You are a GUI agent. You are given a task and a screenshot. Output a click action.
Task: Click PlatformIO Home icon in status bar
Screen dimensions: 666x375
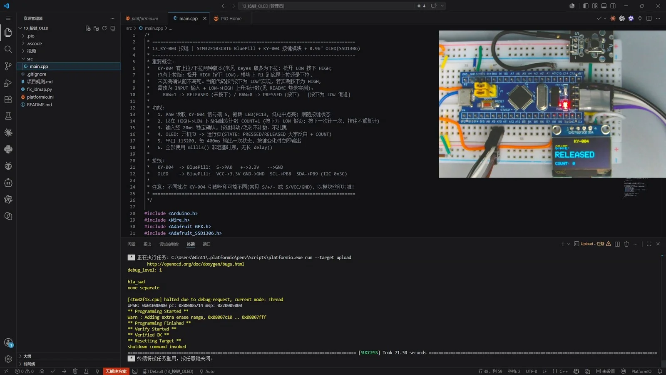[x=42, y=371]
